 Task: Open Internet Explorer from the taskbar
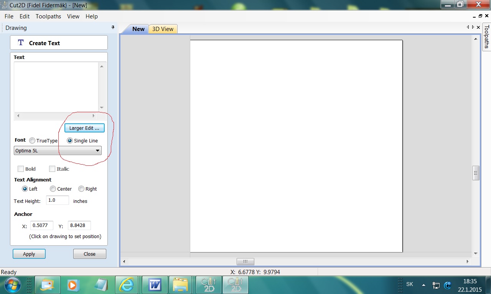coord(126,285)
